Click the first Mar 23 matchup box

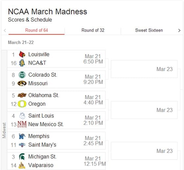pos(144,69)
